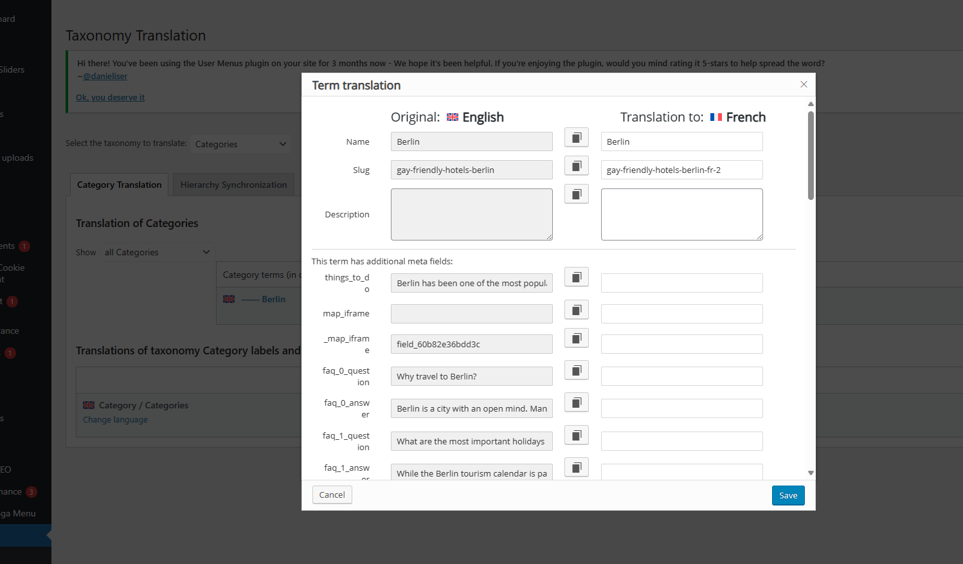Open the Berlin category term link
This screenshot has width=963, height=564.
(273, 299)
